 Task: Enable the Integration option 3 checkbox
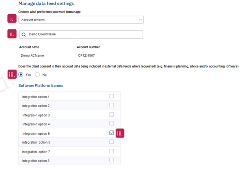pos(112,114)
